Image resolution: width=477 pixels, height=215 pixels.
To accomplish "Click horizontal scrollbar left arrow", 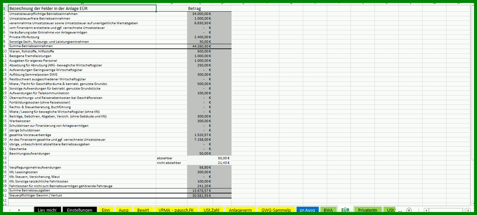I will pyautogui.click(x=426, y=210).
